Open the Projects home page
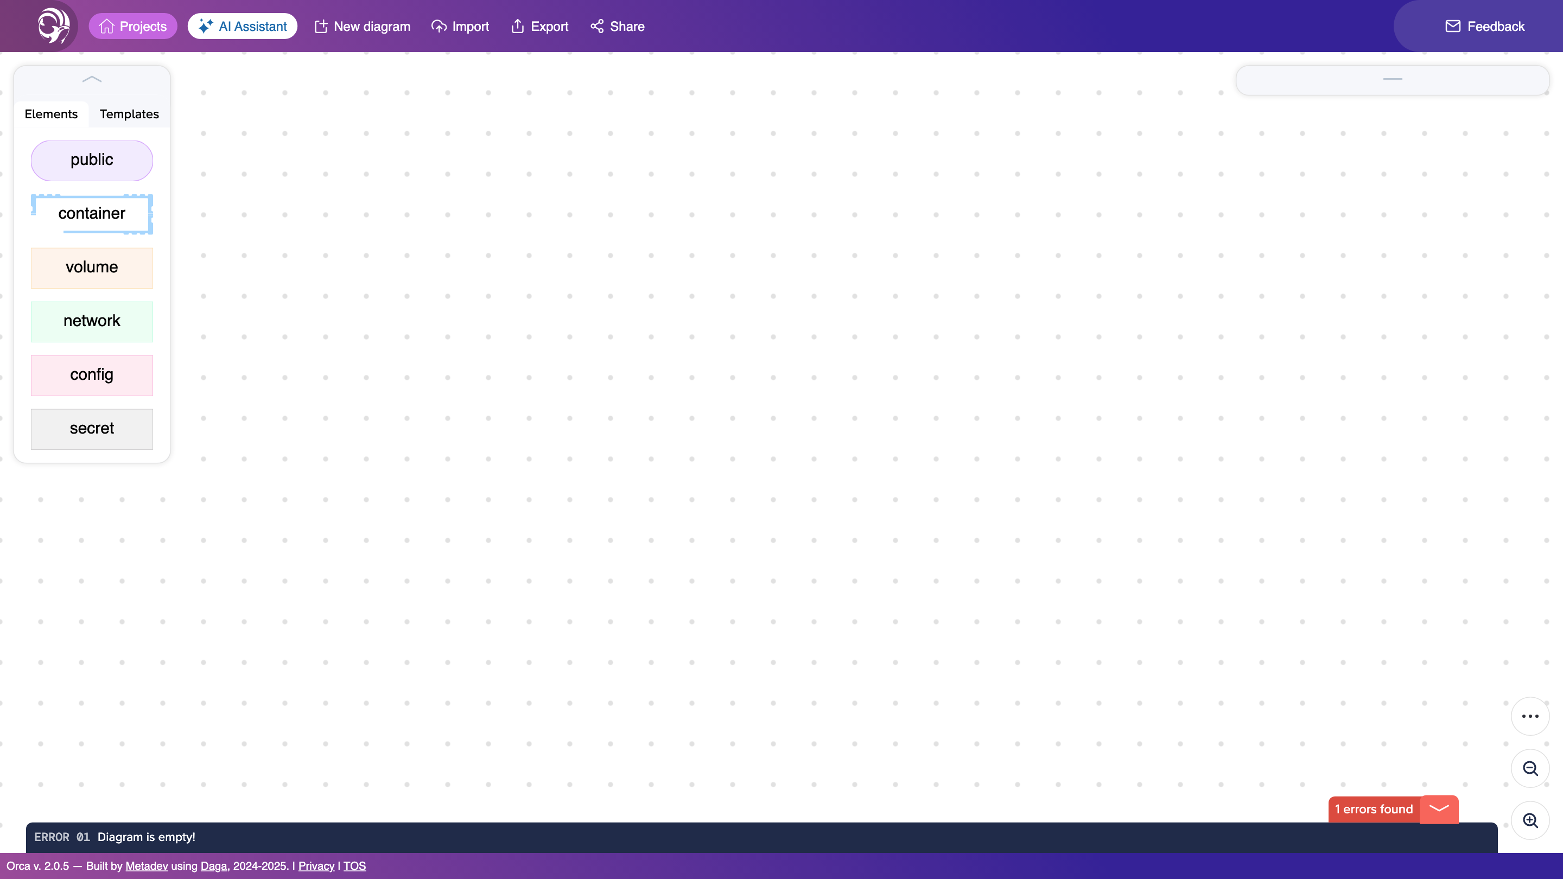Viewport: 1563px width, 879px height. point(133,26)
